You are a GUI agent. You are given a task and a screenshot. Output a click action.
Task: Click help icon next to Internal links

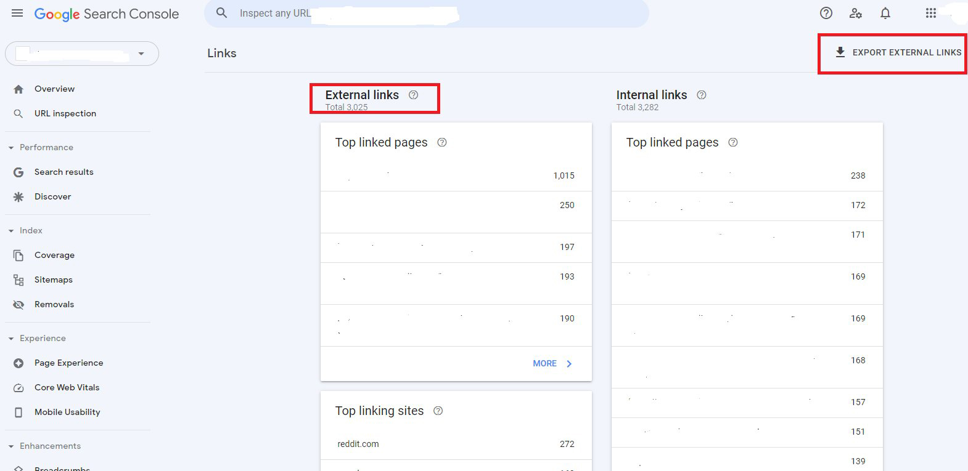(x=702, y=95)
